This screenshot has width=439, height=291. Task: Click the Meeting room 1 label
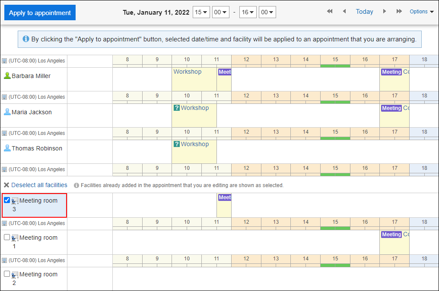click(38, 241)
